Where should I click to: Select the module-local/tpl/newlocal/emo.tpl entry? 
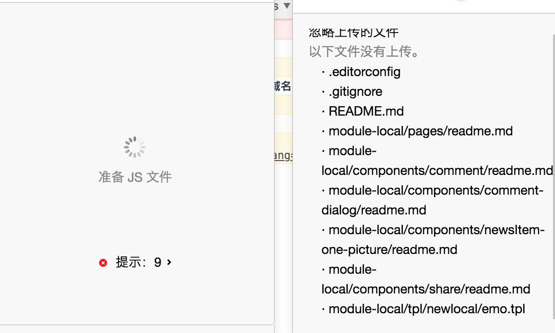tap(426, 309)
